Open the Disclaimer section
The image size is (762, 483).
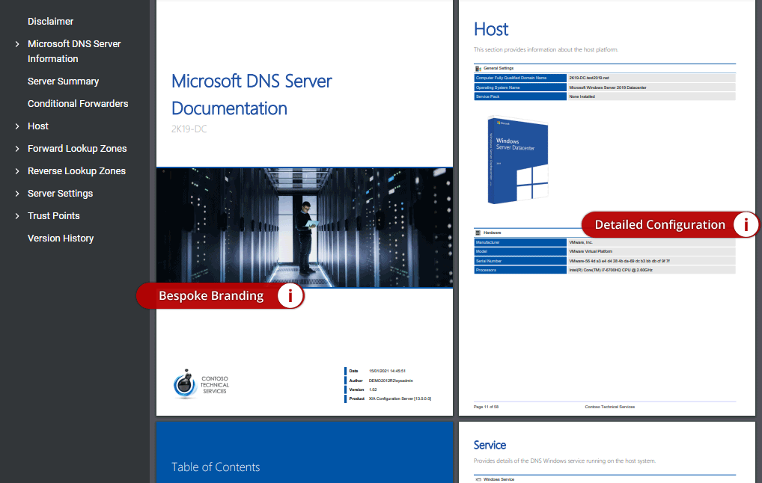pyautogui.click(x=51, y=22)
